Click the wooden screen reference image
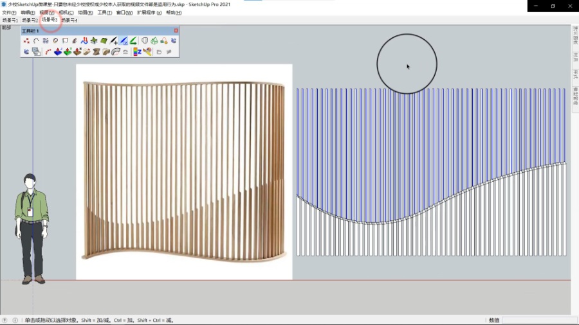579x325 pixels. (184, 171)
